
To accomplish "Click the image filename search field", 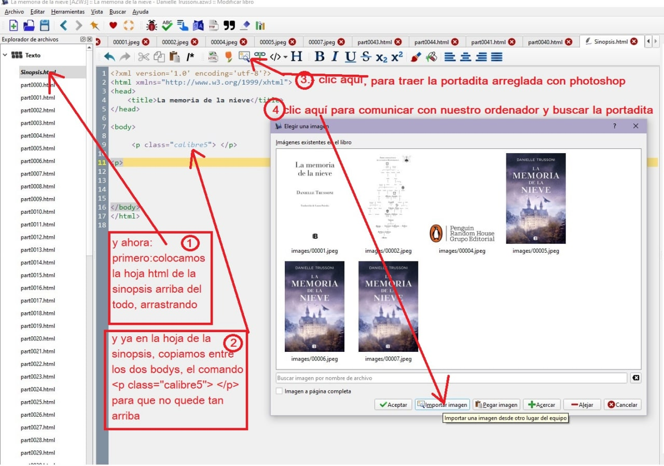I will pos(451,378).
